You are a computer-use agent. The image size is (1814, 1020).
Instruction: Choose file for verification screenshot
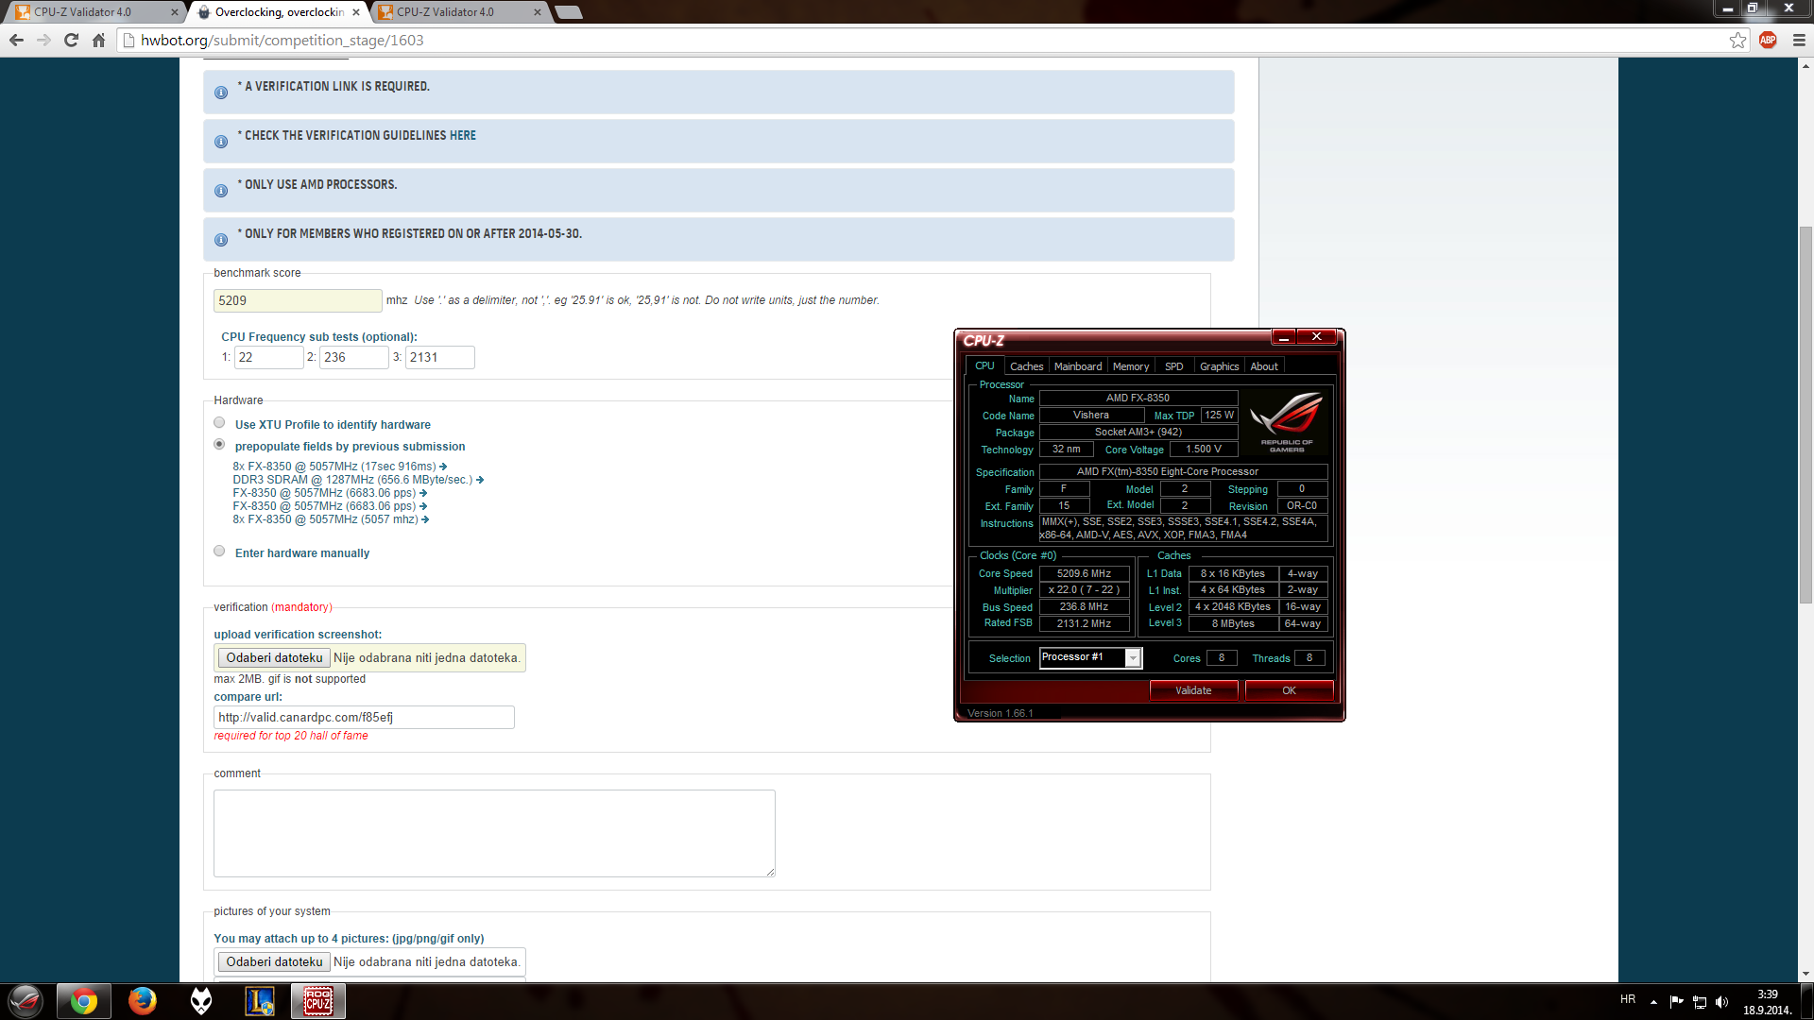pyautogui.click(x=274, y=658)
